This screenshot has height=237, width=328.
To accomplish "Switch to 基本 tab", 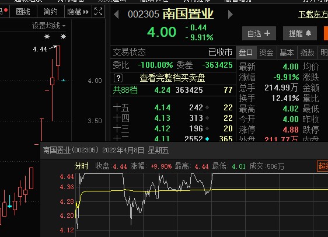I will point(287,53).
